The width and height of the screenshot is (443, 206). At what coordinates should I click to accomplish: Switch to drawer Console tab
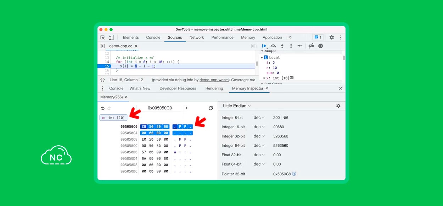116,88
